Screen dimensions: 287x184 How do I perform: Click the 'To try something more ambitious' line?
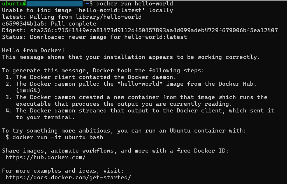click(124, 131)
